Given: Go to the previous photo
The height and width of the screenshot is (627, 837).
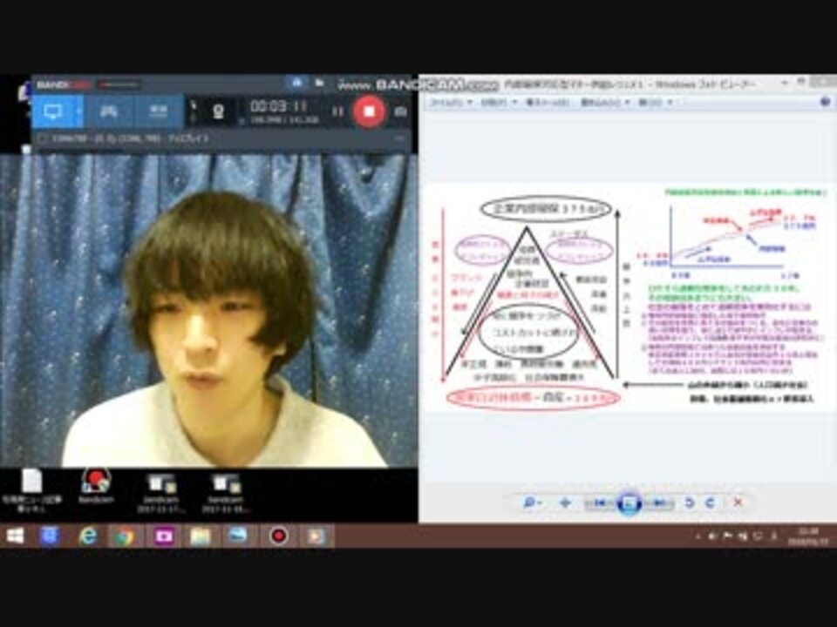Looking at the screenshot, I should [x=599, y=502].
